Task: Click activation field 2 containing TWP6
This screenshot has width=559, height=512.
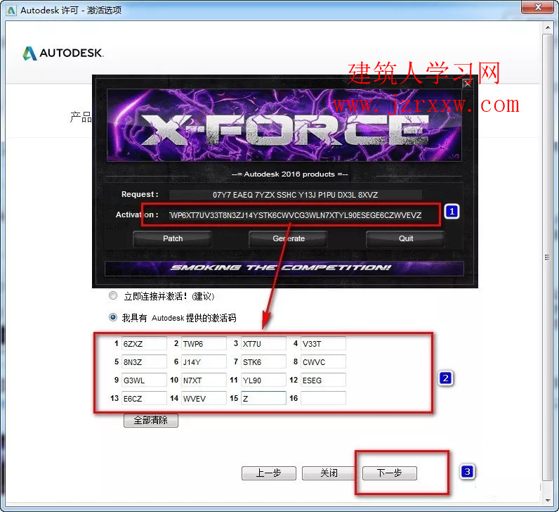Action: [204, 343]
